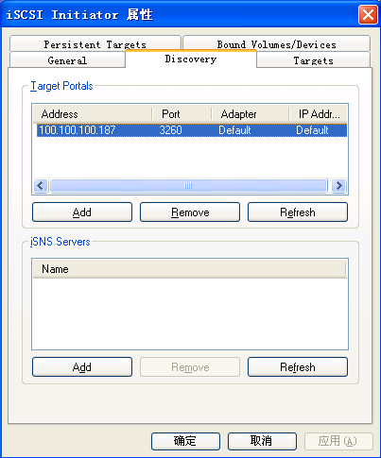Viewport: 381px width, 458px height.
Task: Click the Name column header in iSNS Servers
Action: tap(189, 269)
